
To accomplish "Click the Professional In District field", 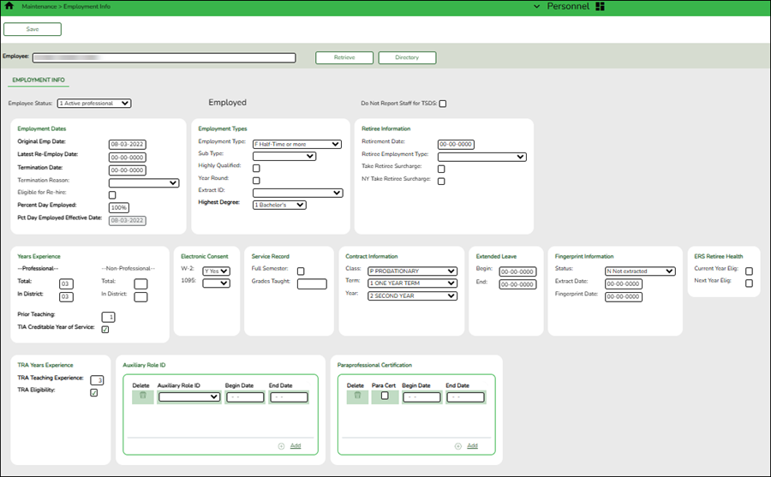I will pyautogui.click(x=66, y=296).
